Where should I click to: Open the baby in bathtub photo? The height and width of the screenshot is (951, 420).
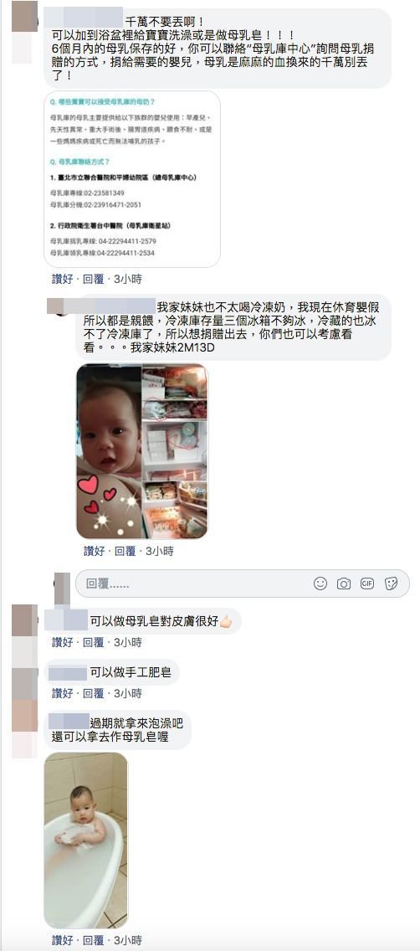pos(86,840)
